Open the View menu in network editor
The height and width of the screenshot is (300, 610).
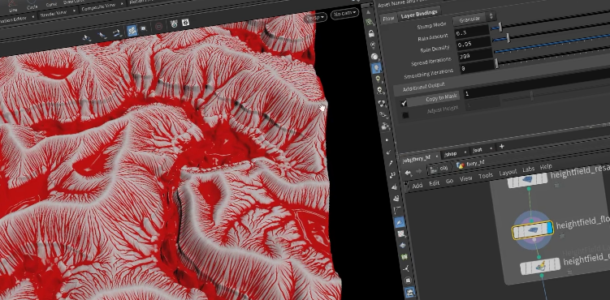click(465, 178)
